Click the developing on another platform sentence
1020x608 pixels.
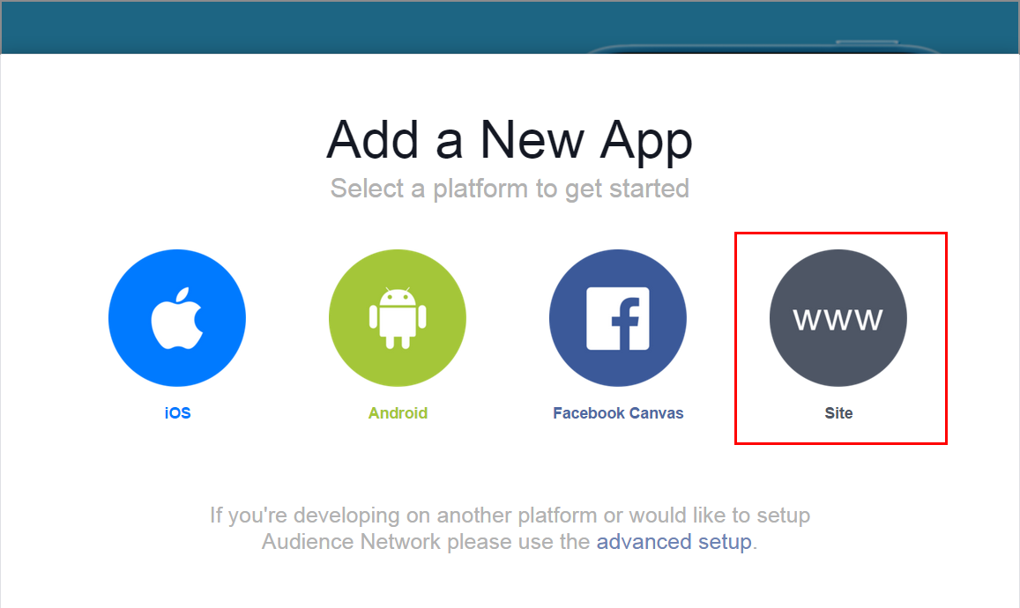coord(510,515)
